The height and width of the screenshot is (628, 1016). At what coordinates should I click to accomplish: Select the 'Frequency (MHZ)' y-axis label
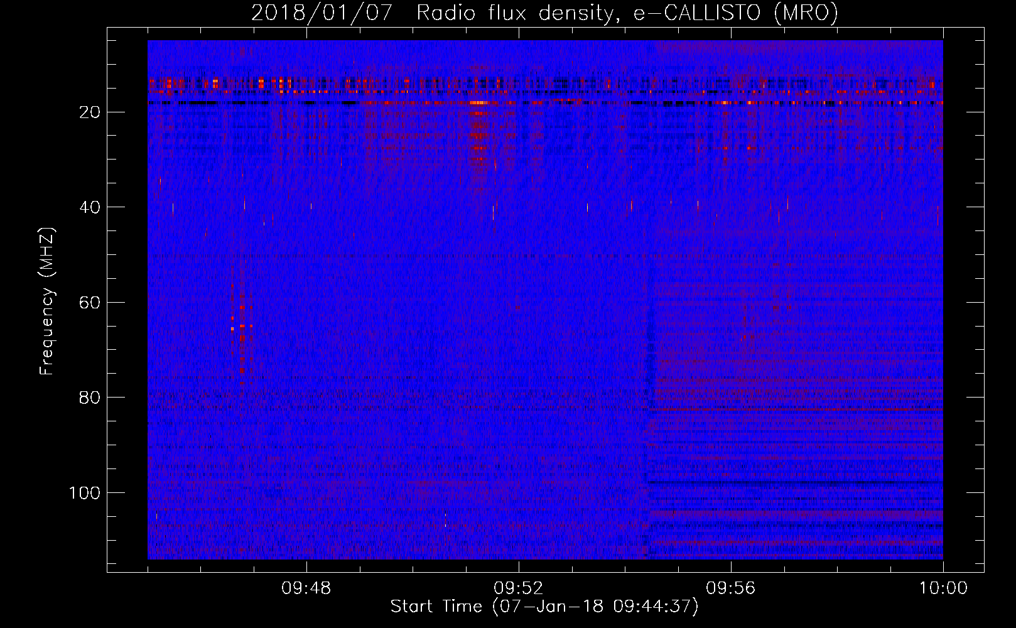pos(47,301)
